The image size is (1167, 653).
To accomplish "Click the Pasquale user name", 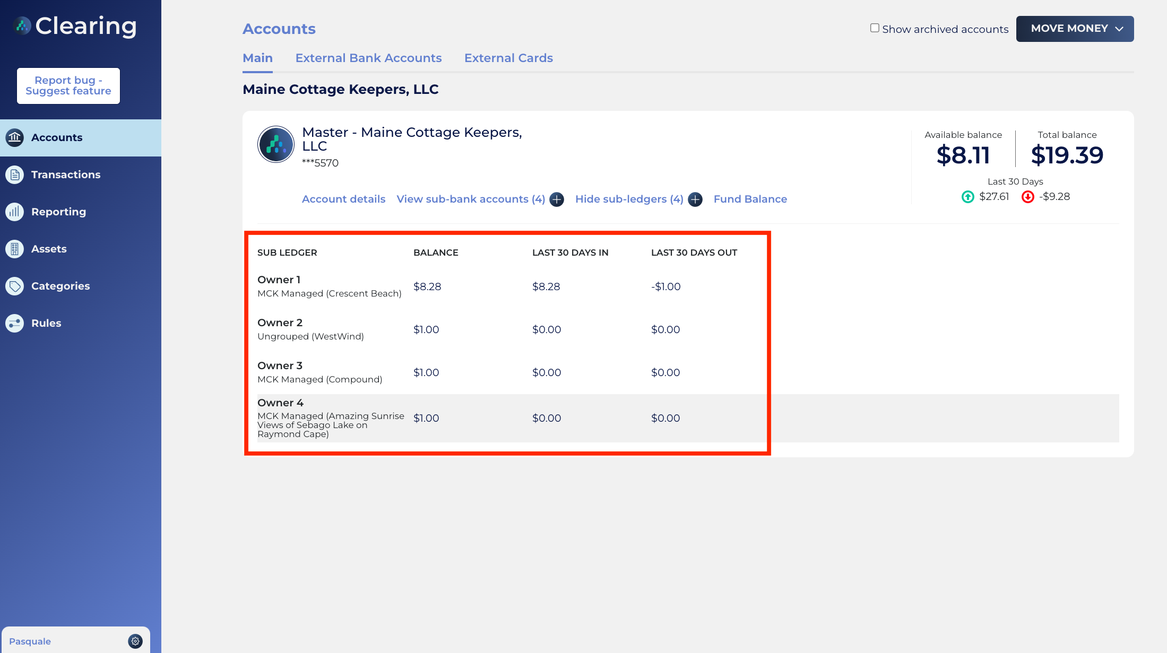I will coord(30,641).
